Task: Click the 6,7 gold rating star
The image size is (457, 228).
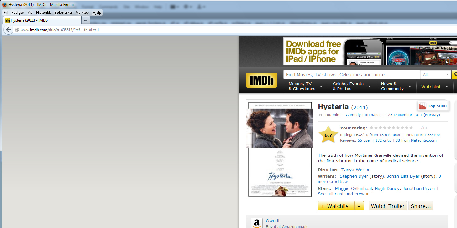Action: (328, 135)
